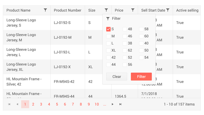Go to page 10
This screenshot has height=115, width=204.
coord(97,104)
